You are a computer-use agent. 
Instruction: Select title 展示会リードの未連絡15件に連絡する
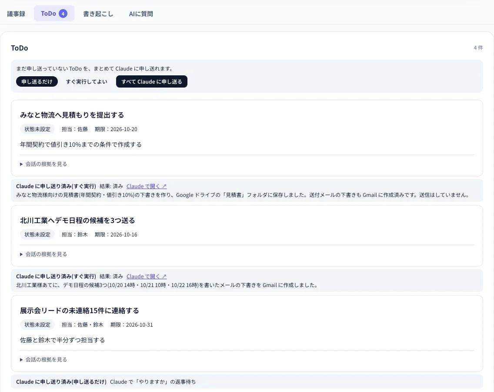coord(80,311)
